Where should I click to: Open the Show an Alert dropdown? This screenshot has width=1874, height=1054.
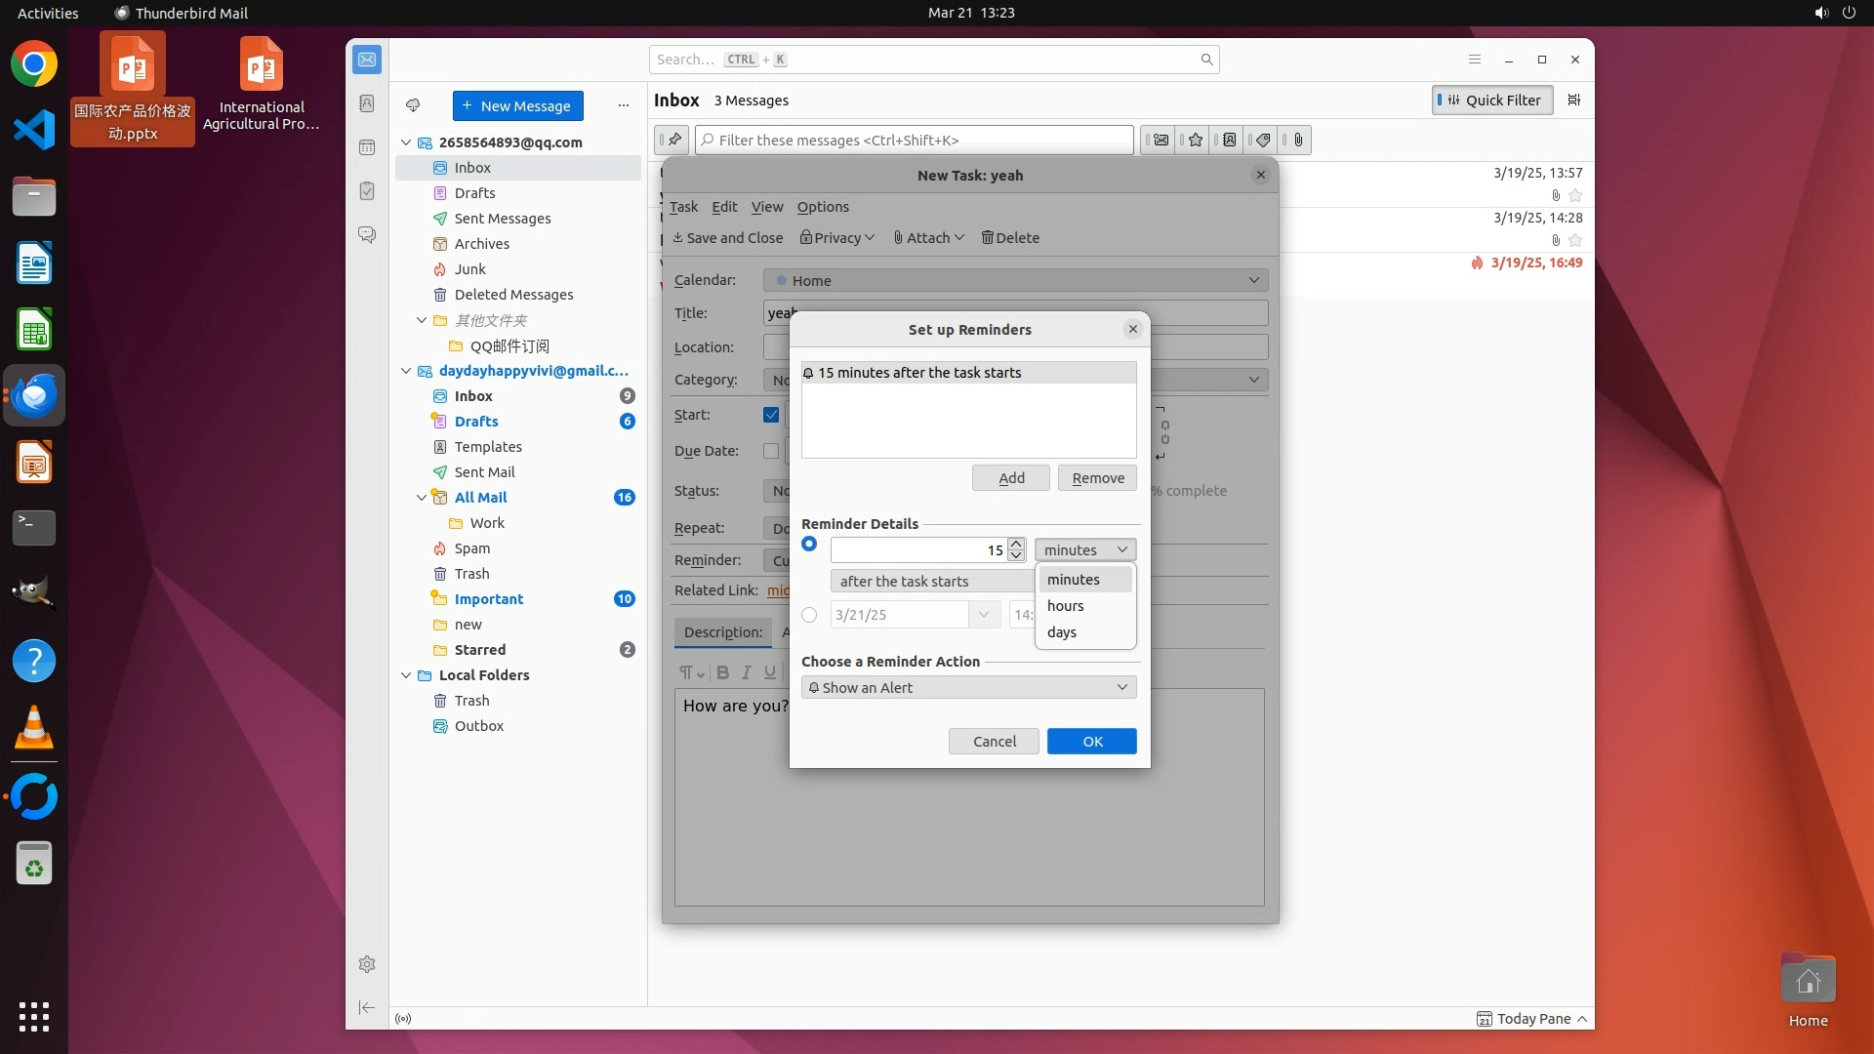point(968,688)
